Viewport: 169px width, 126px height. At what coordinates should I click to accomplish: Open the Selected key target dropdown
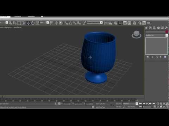click(x=137, y=104)
